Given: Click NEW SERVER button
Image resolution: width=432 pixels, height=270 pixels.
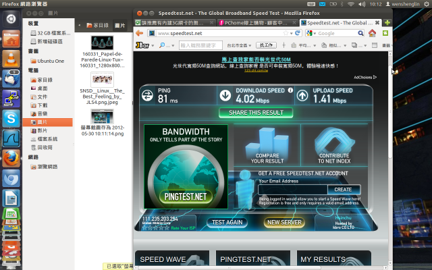Looking at the screenshot, I should pos(284,222).
